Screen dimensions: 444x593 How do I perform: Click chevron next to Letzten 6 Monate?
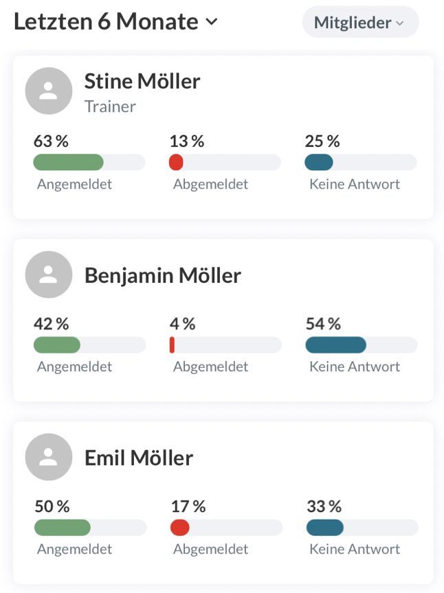pos(212,22)
